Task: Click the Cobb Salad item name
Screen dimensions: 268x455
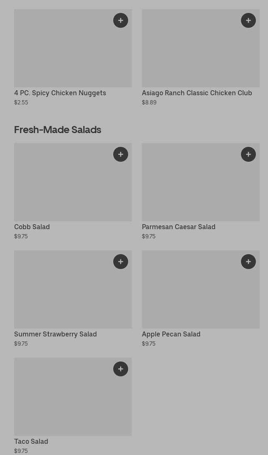Action: pyautogui.click(x=32, y=227)
